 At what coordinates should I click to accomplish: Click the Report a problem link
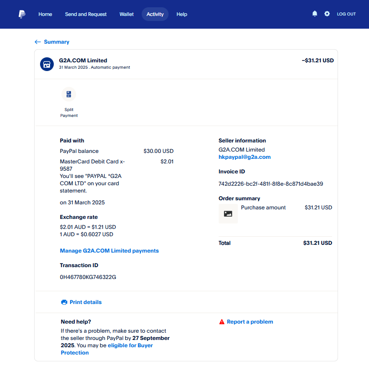tap(250, 322)
